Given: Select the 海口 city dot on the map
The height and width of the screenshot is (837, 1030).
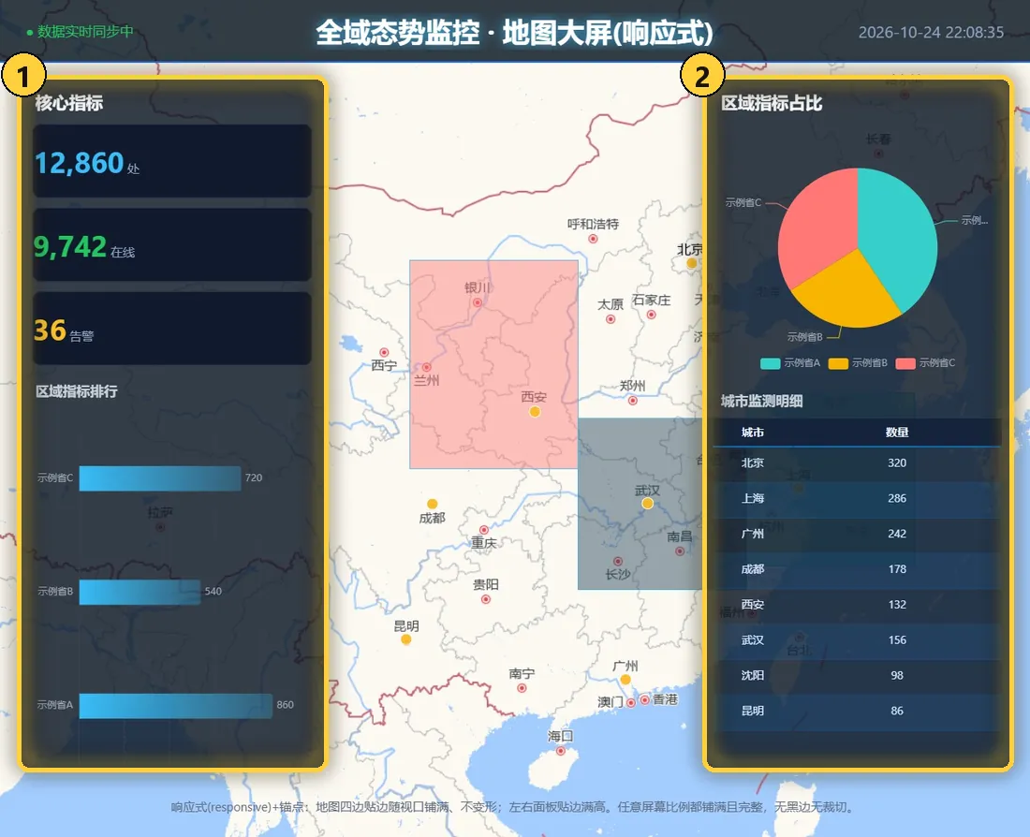Looking at the screenshot, I should 560,750.
